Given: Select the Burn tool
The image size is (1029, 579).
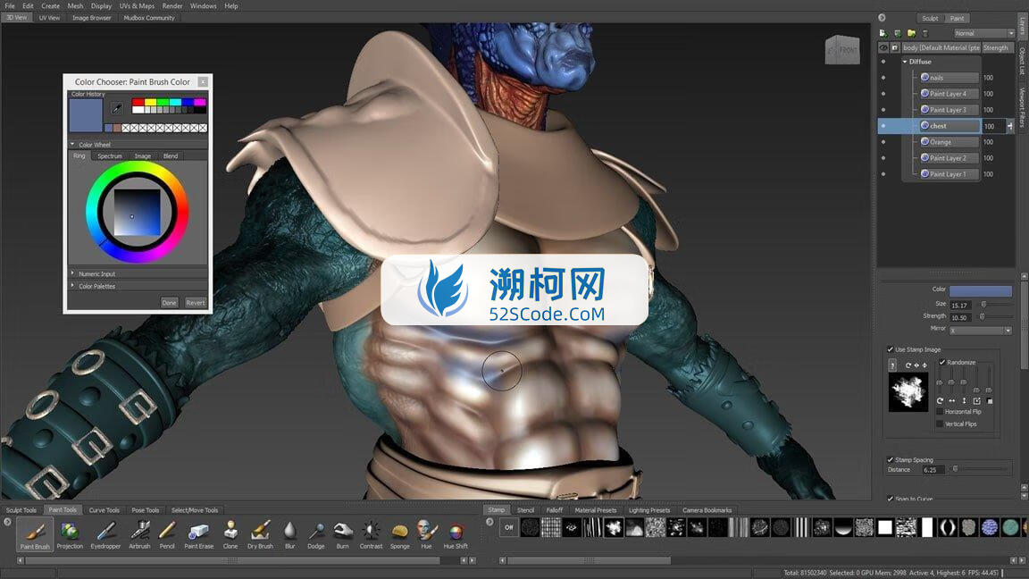Looking at the screenshot, I should [x=343, y=534].
